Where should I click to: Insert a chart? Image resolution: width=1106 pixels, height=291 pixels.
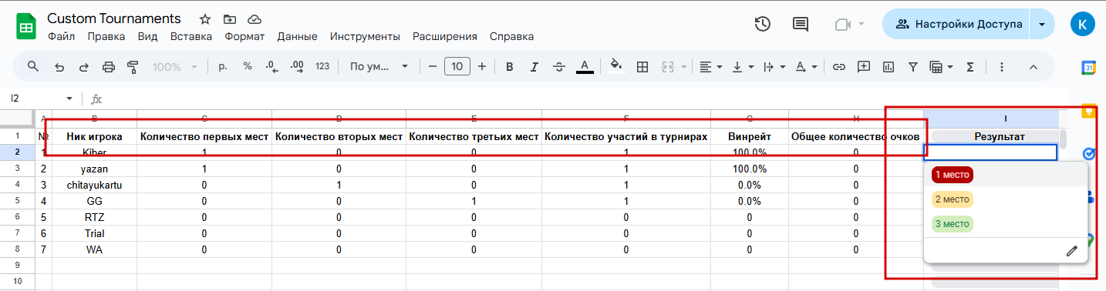click(889, 67)
